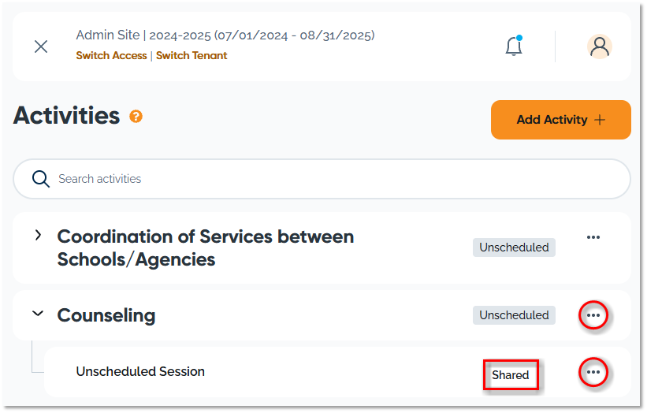The height and width of the screenshot is (413, 647).
Task: Open the user profile avatar
Action: (600, 47)
